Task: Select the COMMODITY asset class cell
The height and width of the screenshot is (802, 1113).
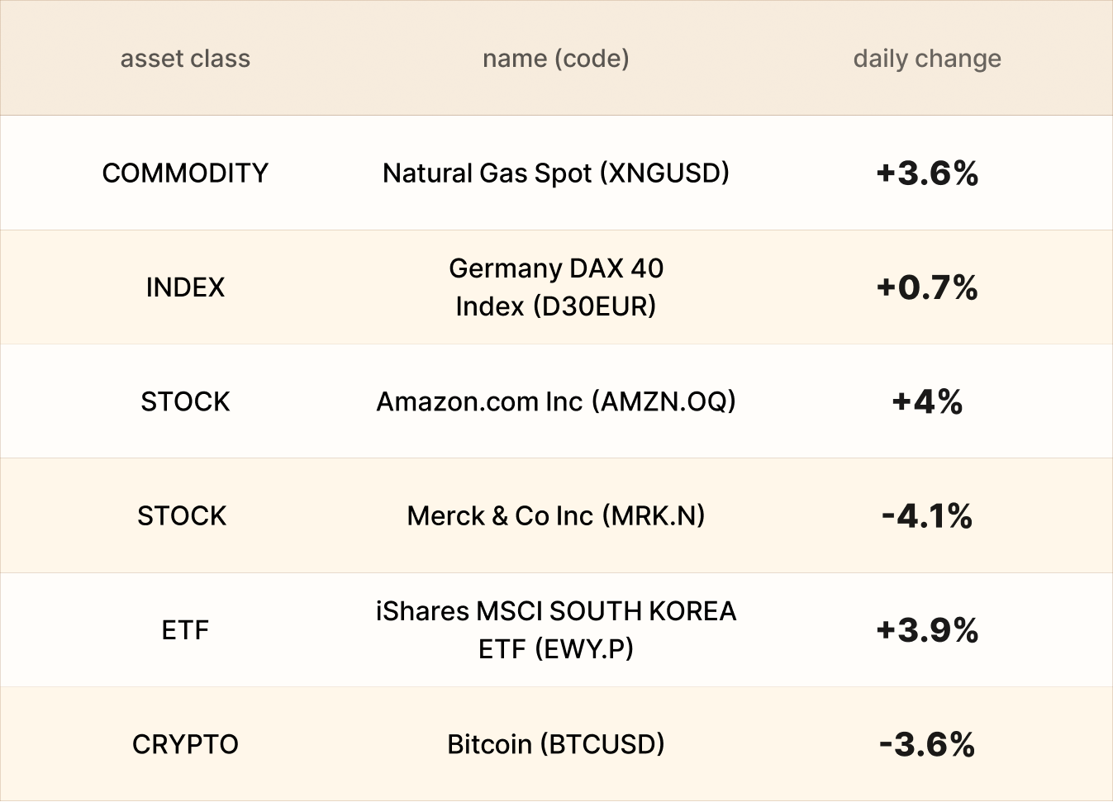Action: (185, 173)
